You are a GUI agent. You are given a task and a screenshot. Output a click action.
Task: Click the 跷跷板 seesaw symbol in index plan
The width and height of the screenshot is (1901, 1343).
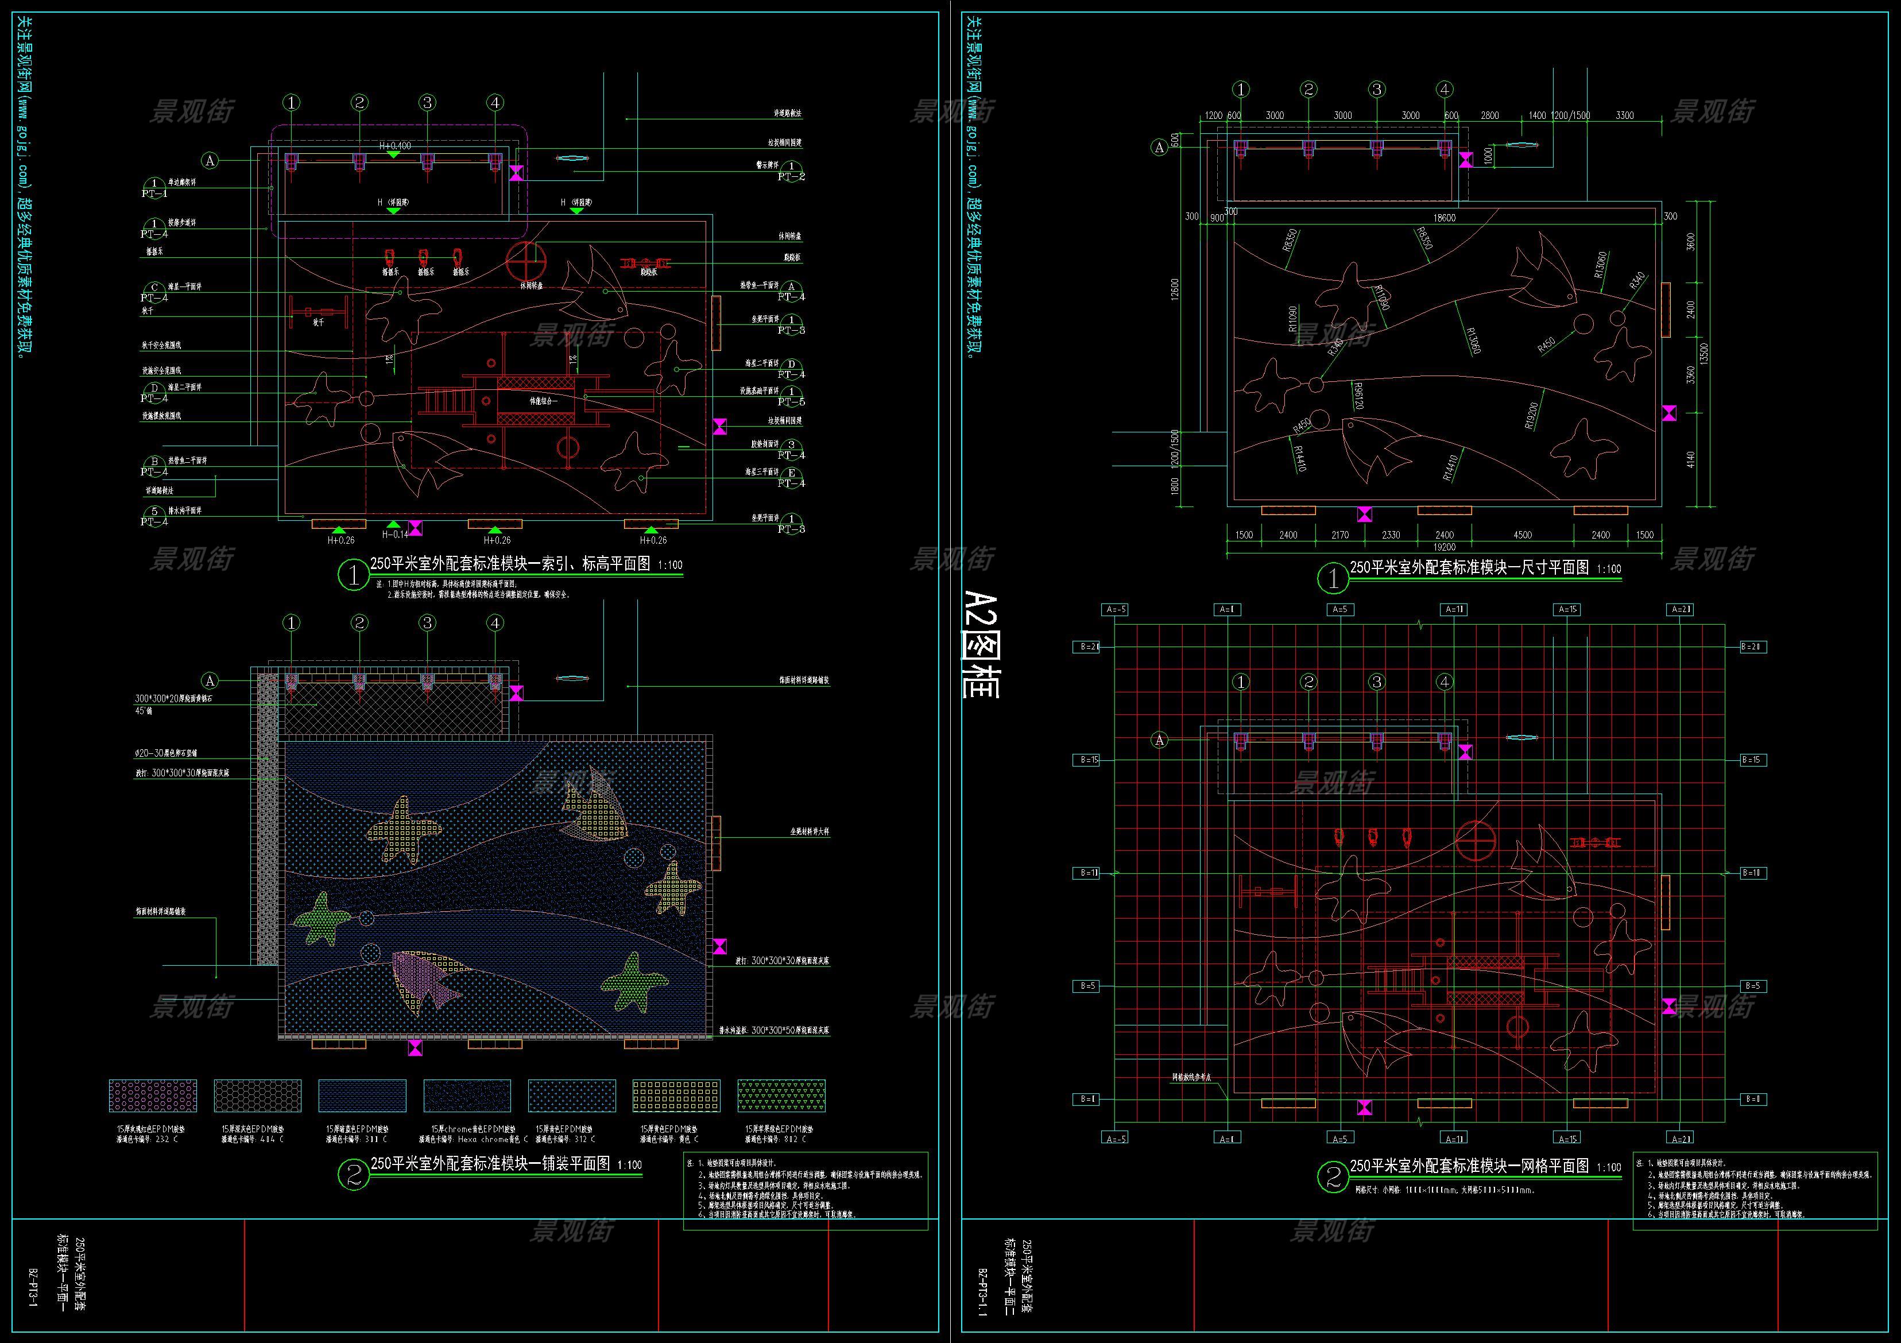click(645, 264)
